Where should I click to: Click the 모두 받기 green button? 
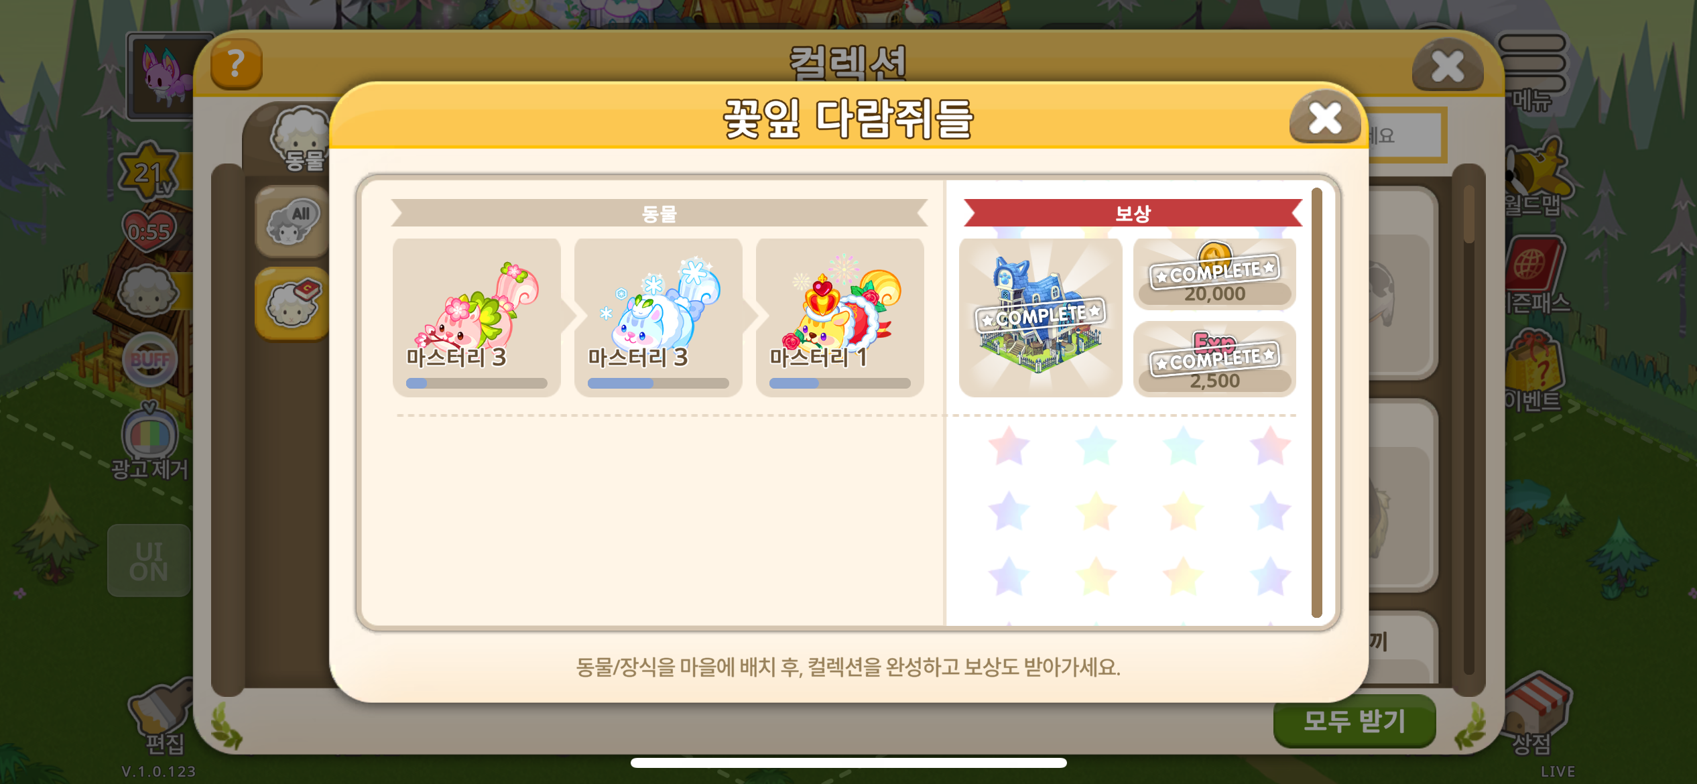click(1354, 721)
